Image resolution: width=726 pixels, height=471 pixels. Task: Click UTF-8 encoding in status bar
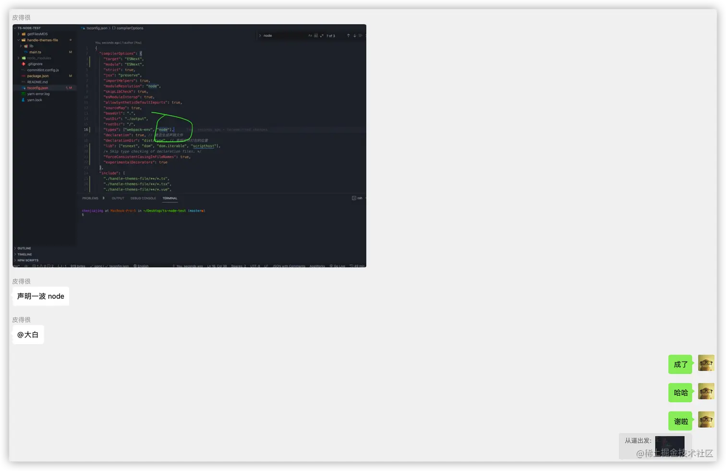click(x=255, y=266)
